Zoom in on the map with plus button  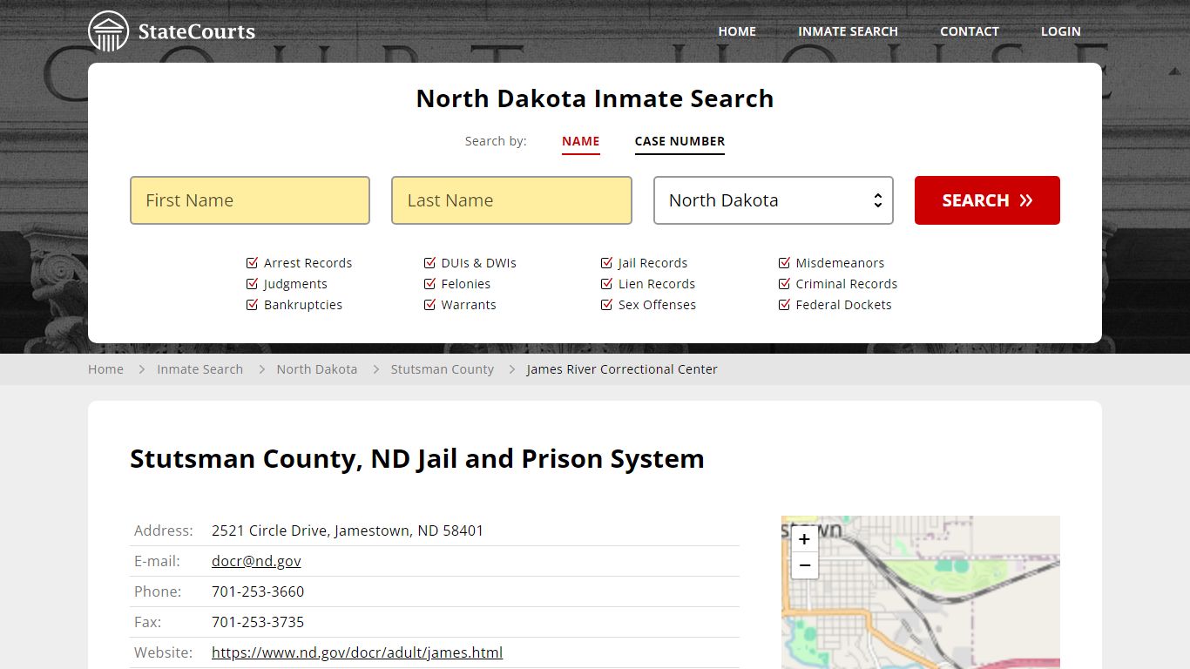(804, 539)
